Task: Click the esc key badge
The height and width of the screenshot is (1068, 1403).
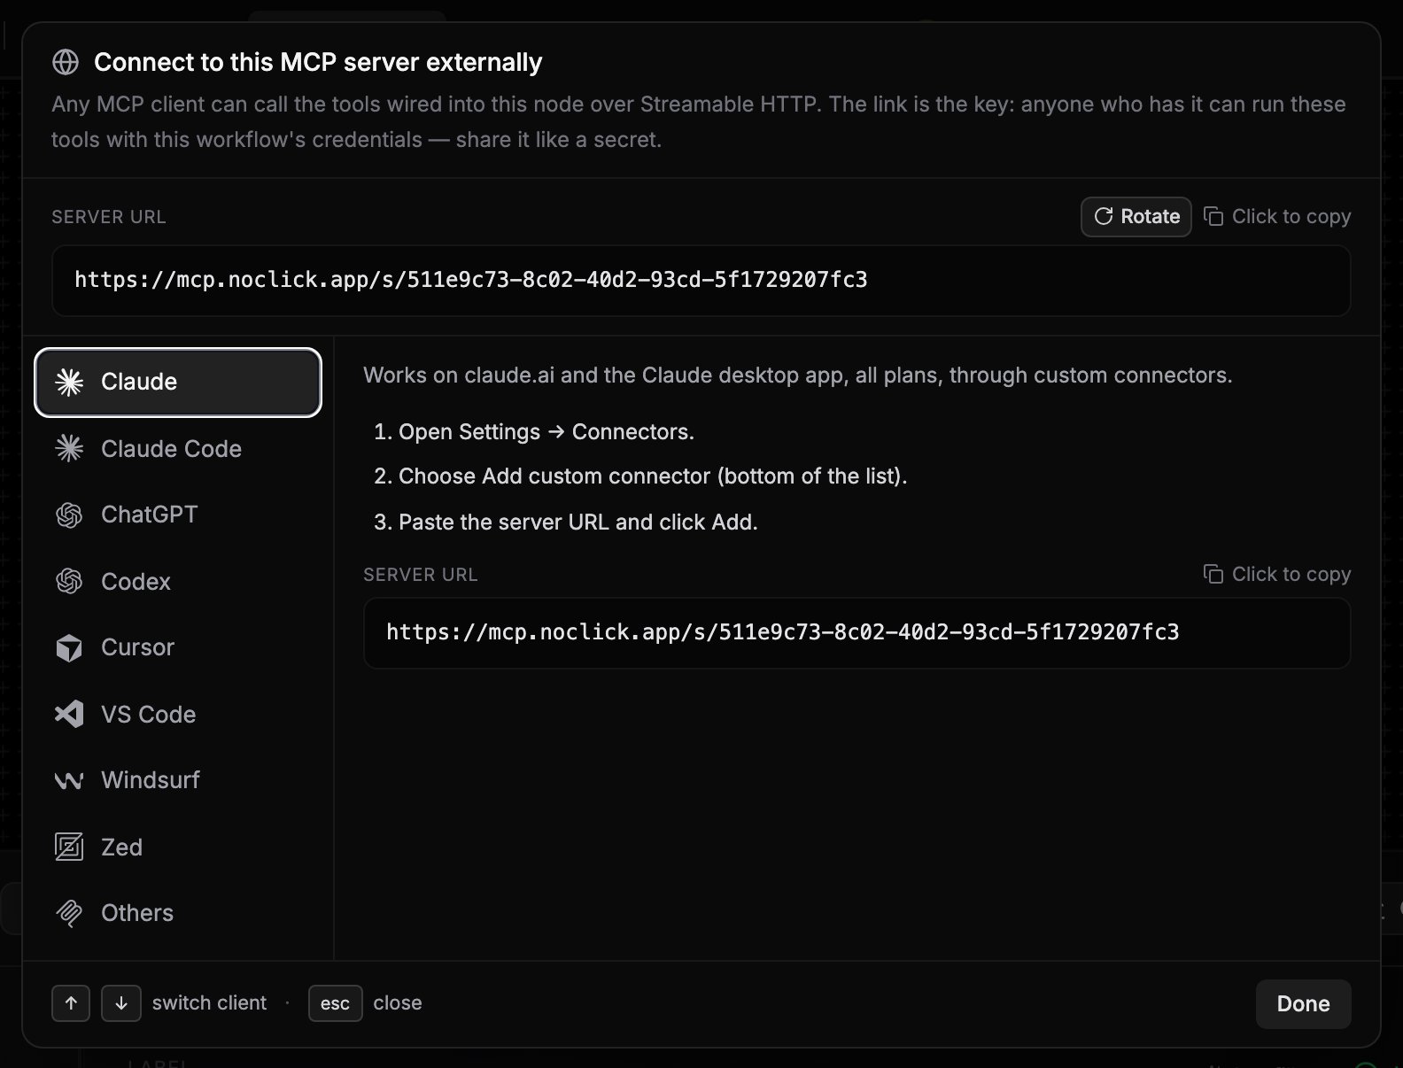Action: point(335,1003)
